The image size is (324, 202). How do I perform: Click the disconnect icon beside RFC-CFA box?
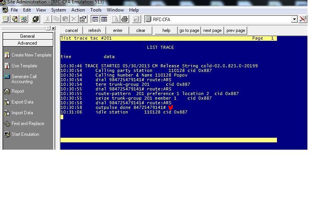(303, 19)
